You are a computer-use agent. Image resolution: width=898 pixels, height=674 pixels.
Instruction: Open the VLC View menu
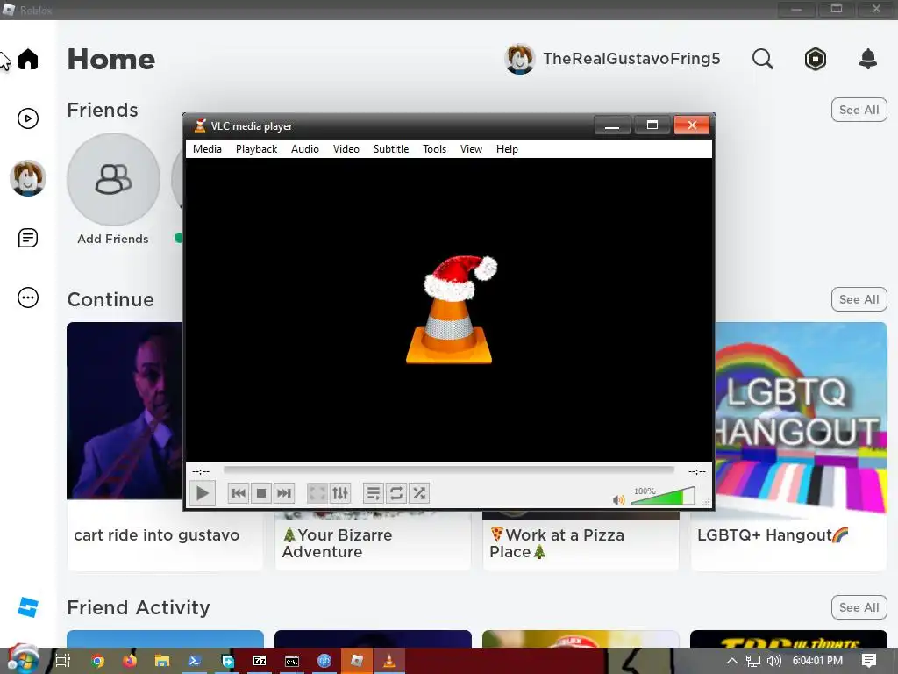point(471,149)
